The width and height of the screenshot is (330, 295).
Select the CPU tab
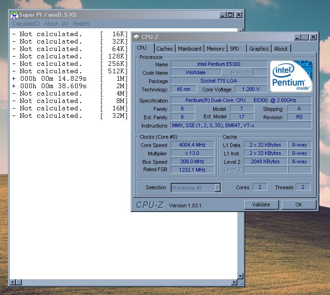144,48
